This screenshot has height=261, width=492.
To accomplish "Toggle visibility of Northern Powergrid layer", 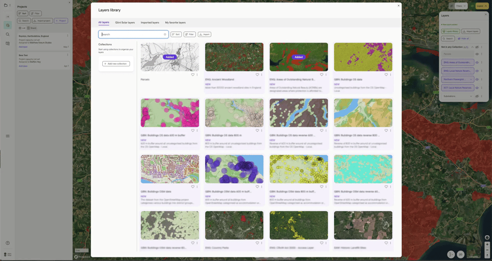I will point(477,79).
